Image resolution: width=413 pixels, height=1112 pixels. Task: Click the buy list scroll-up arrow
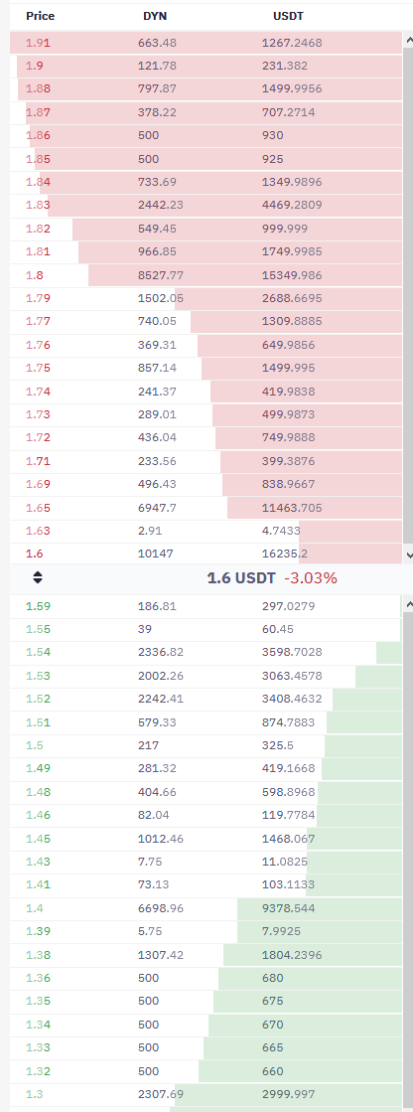[x=408, y=604]
